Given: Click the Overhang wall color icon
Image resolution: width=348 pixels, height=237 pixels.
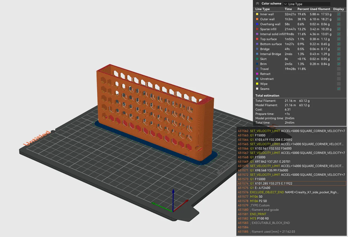Looking at the screenshot, I should pos(257,24).
